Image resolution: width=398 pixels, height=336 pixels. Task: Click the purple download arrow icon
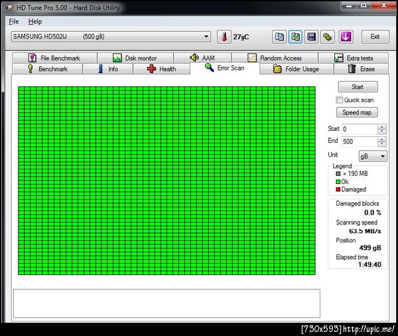click(346, 37)
